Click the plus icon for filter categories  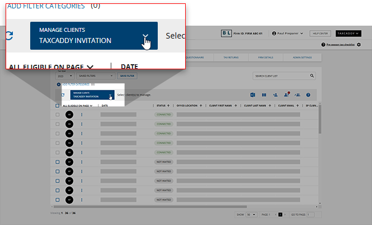pos(58,84)
